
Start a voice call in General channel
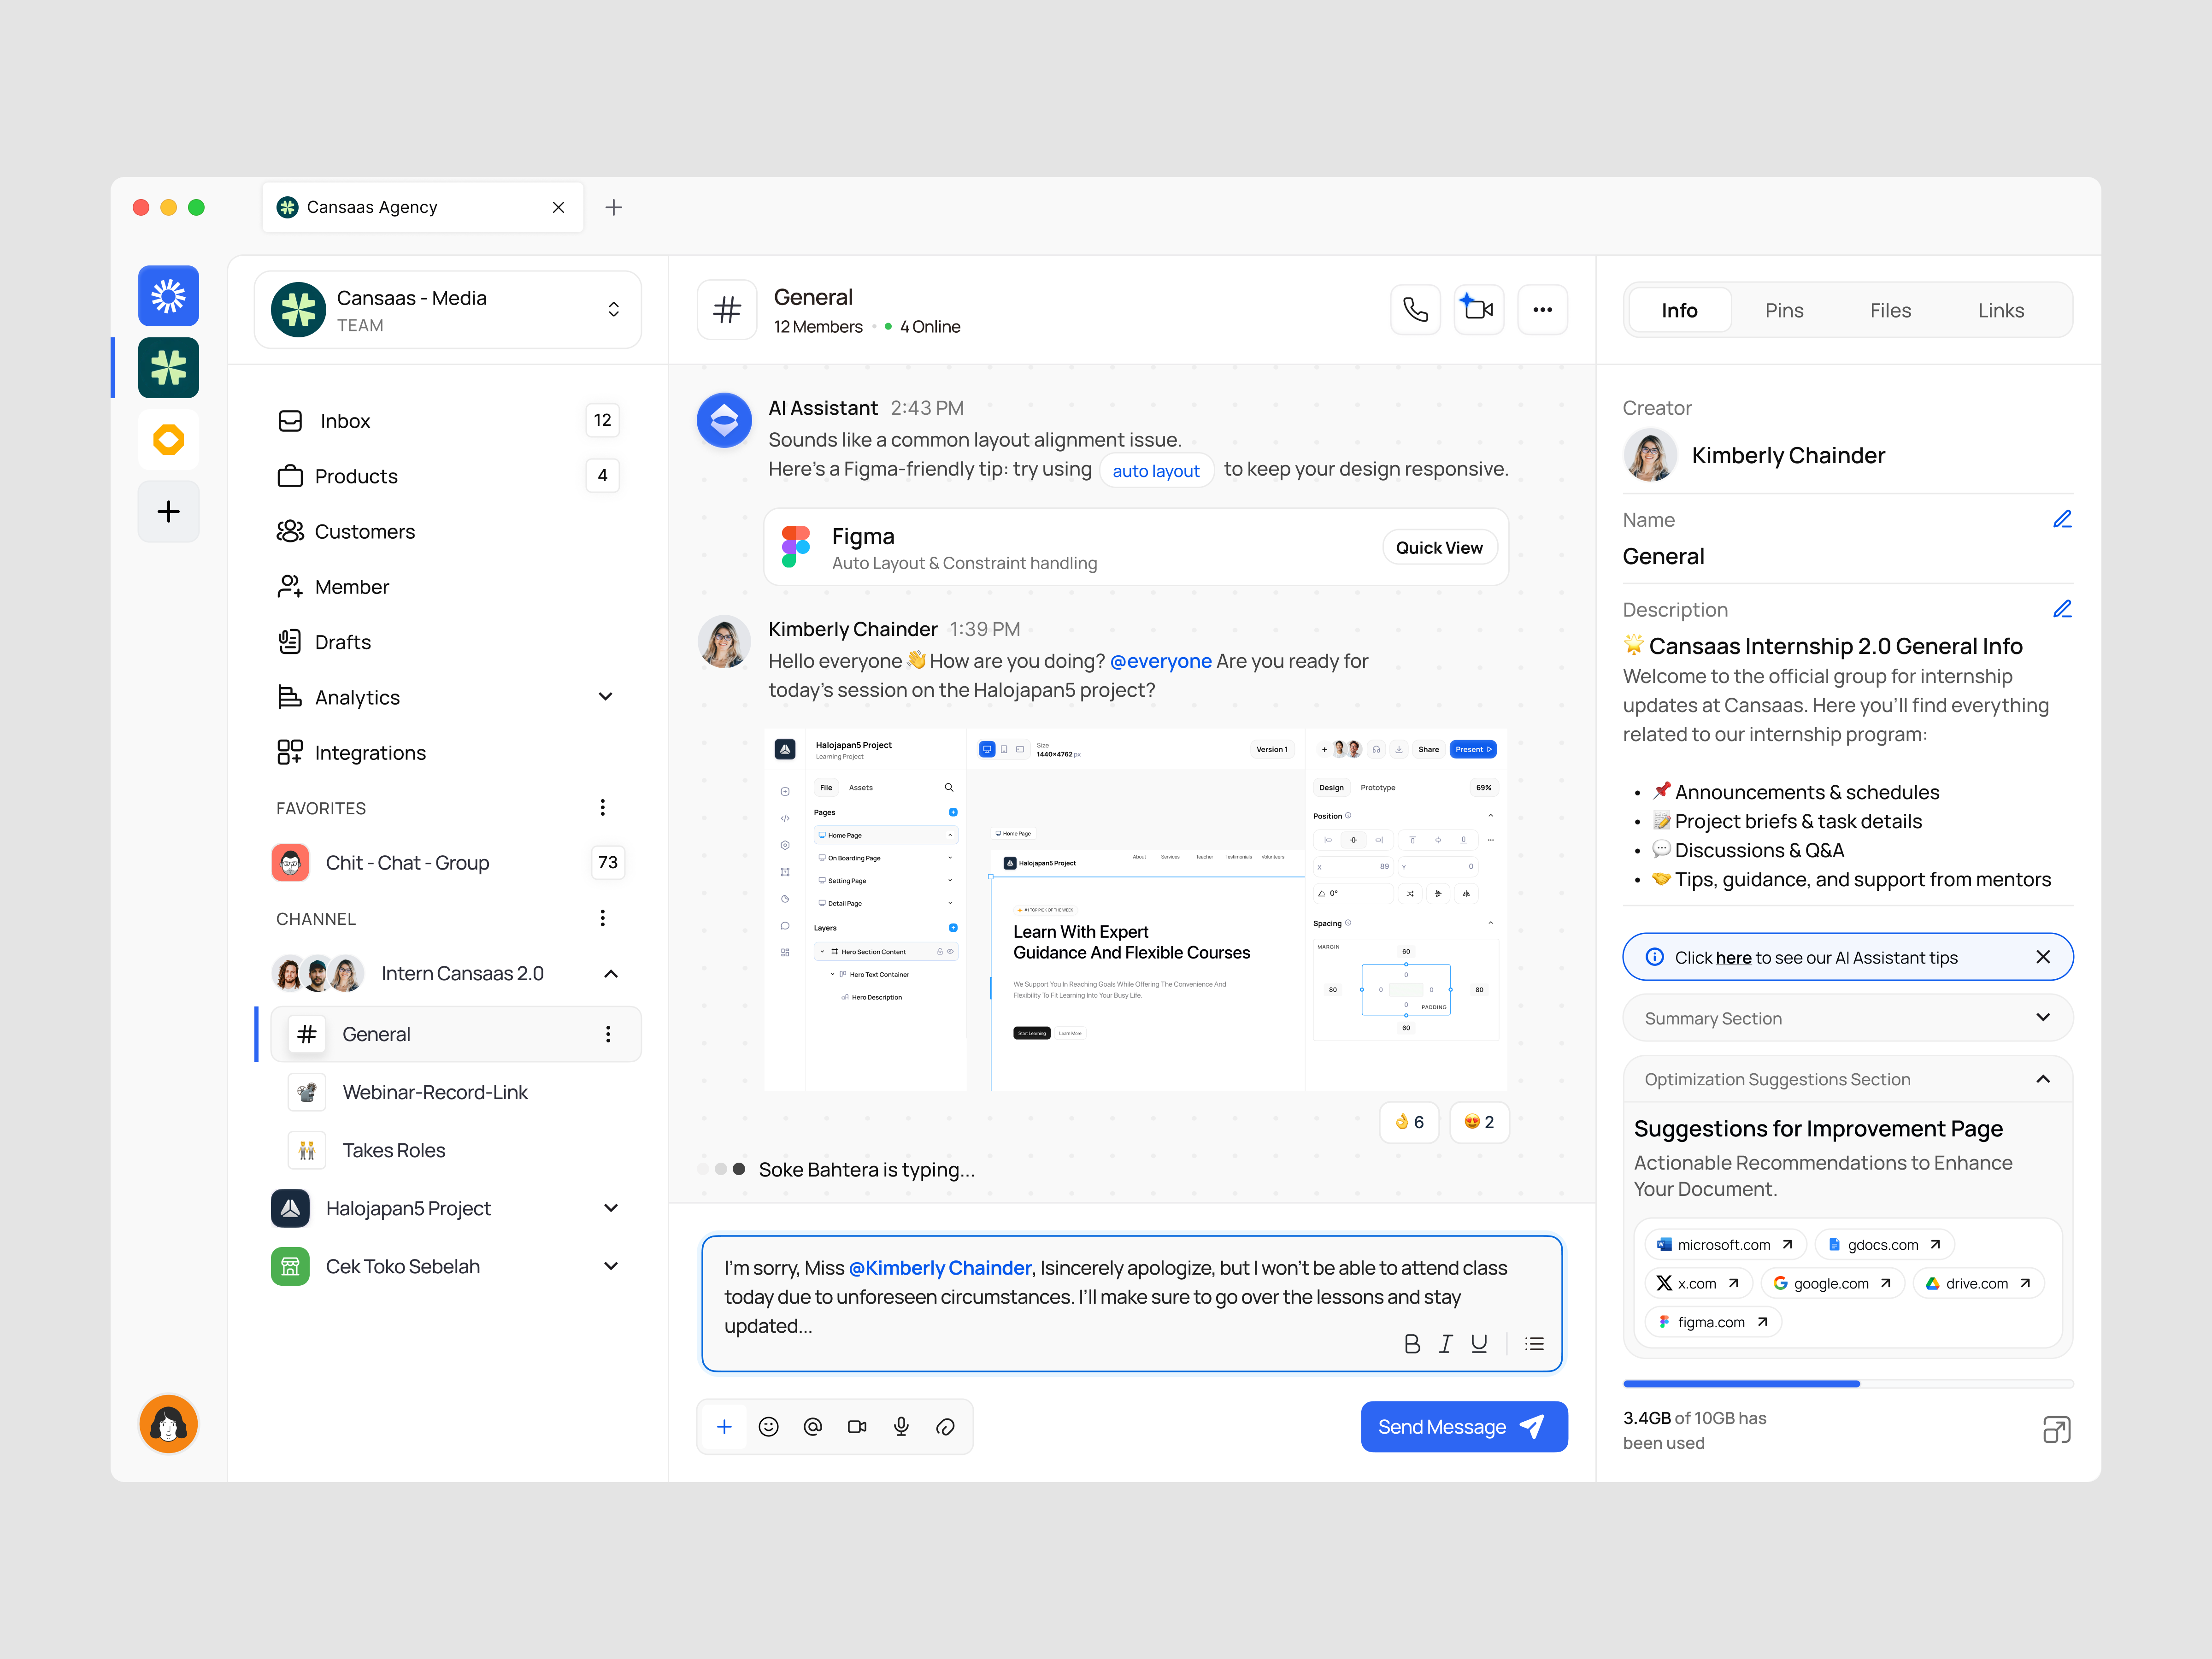coord(1415,309)
